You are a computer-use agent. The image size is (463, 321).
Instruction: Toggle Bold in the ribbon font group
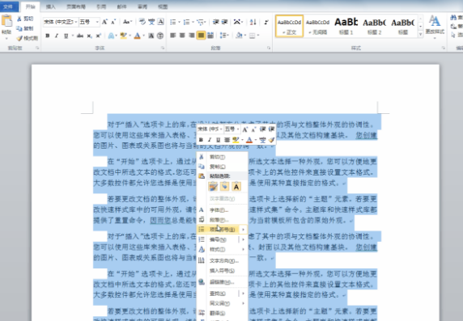(47, 36)
